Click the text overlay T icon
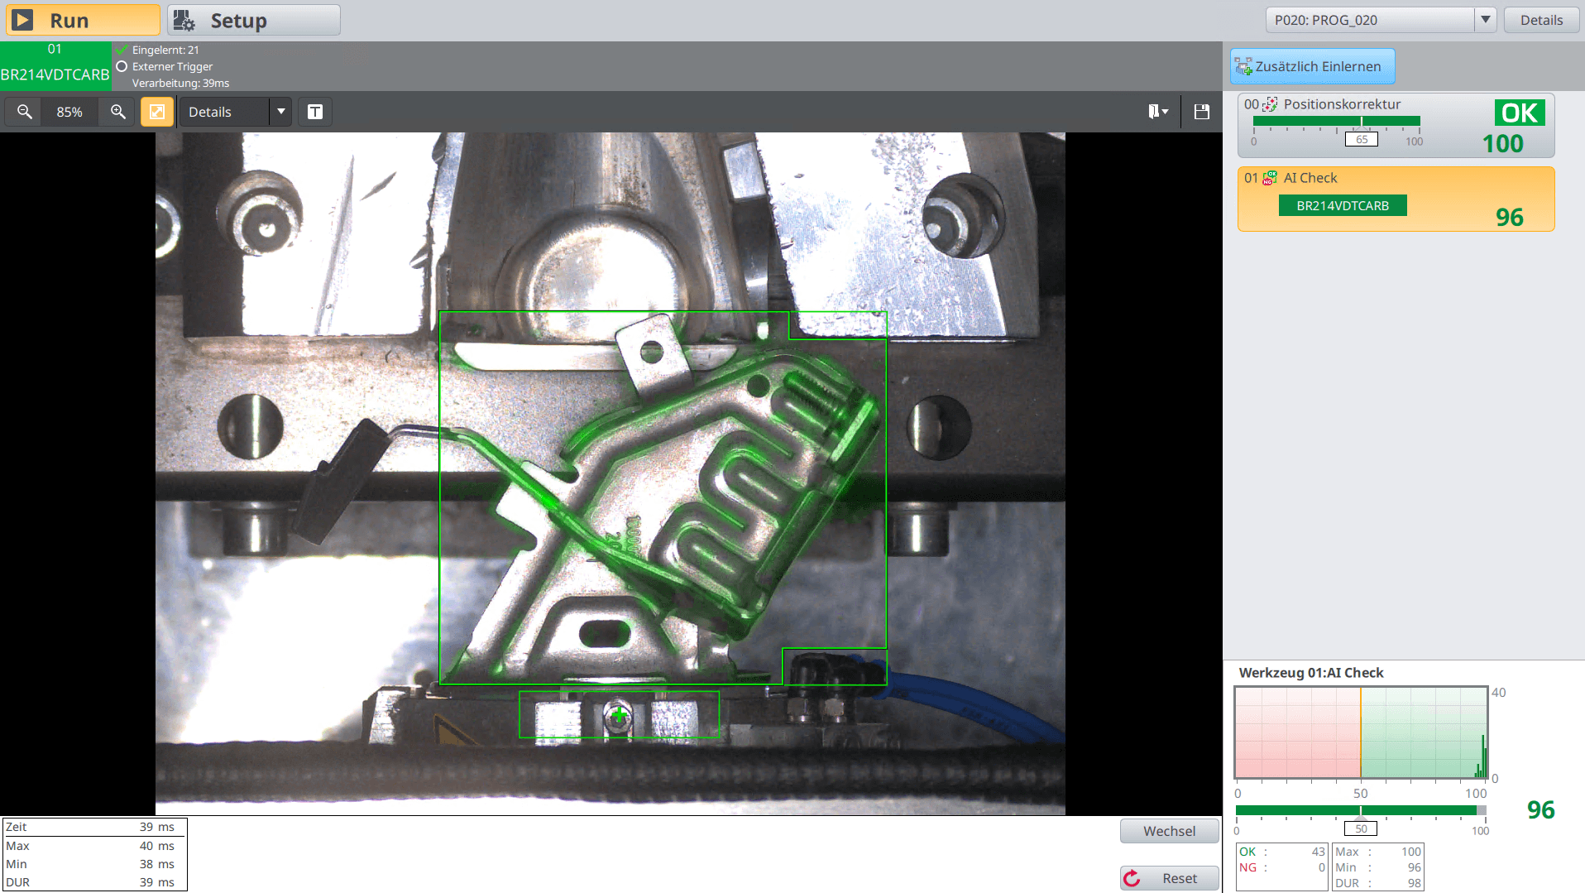The image size is (1585, 893). (315, 112)
